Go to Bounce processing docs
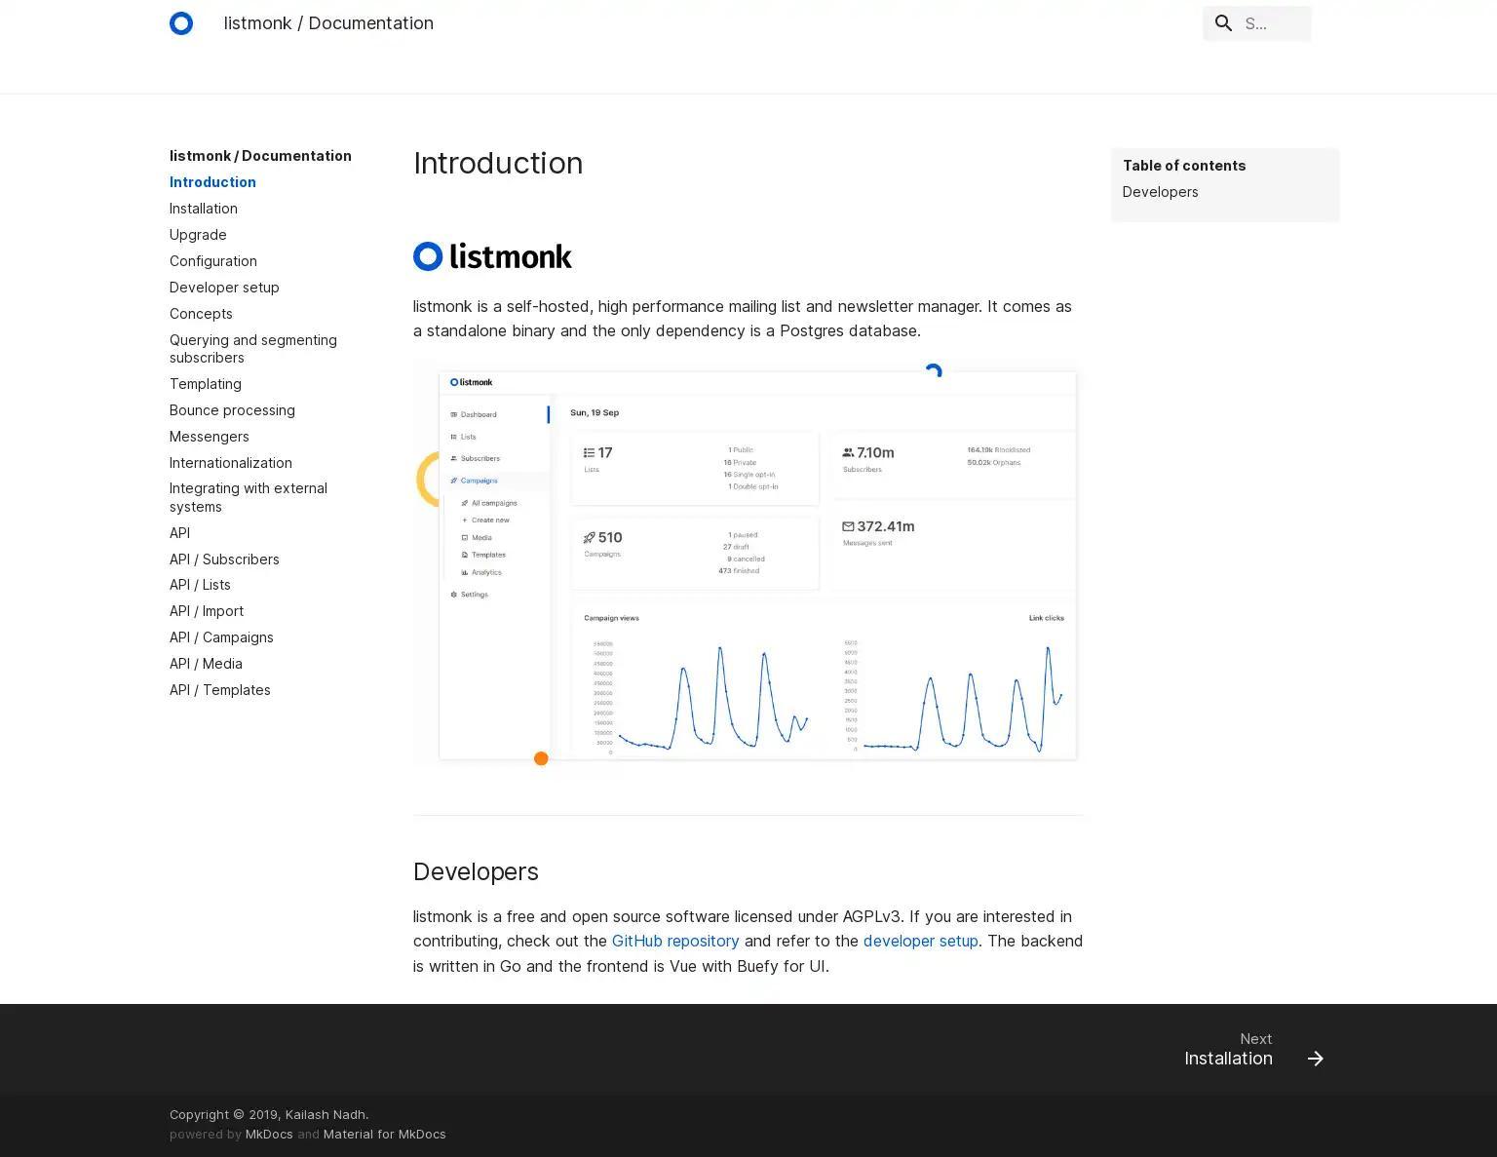1497x1157 pixels. (232, 410)
